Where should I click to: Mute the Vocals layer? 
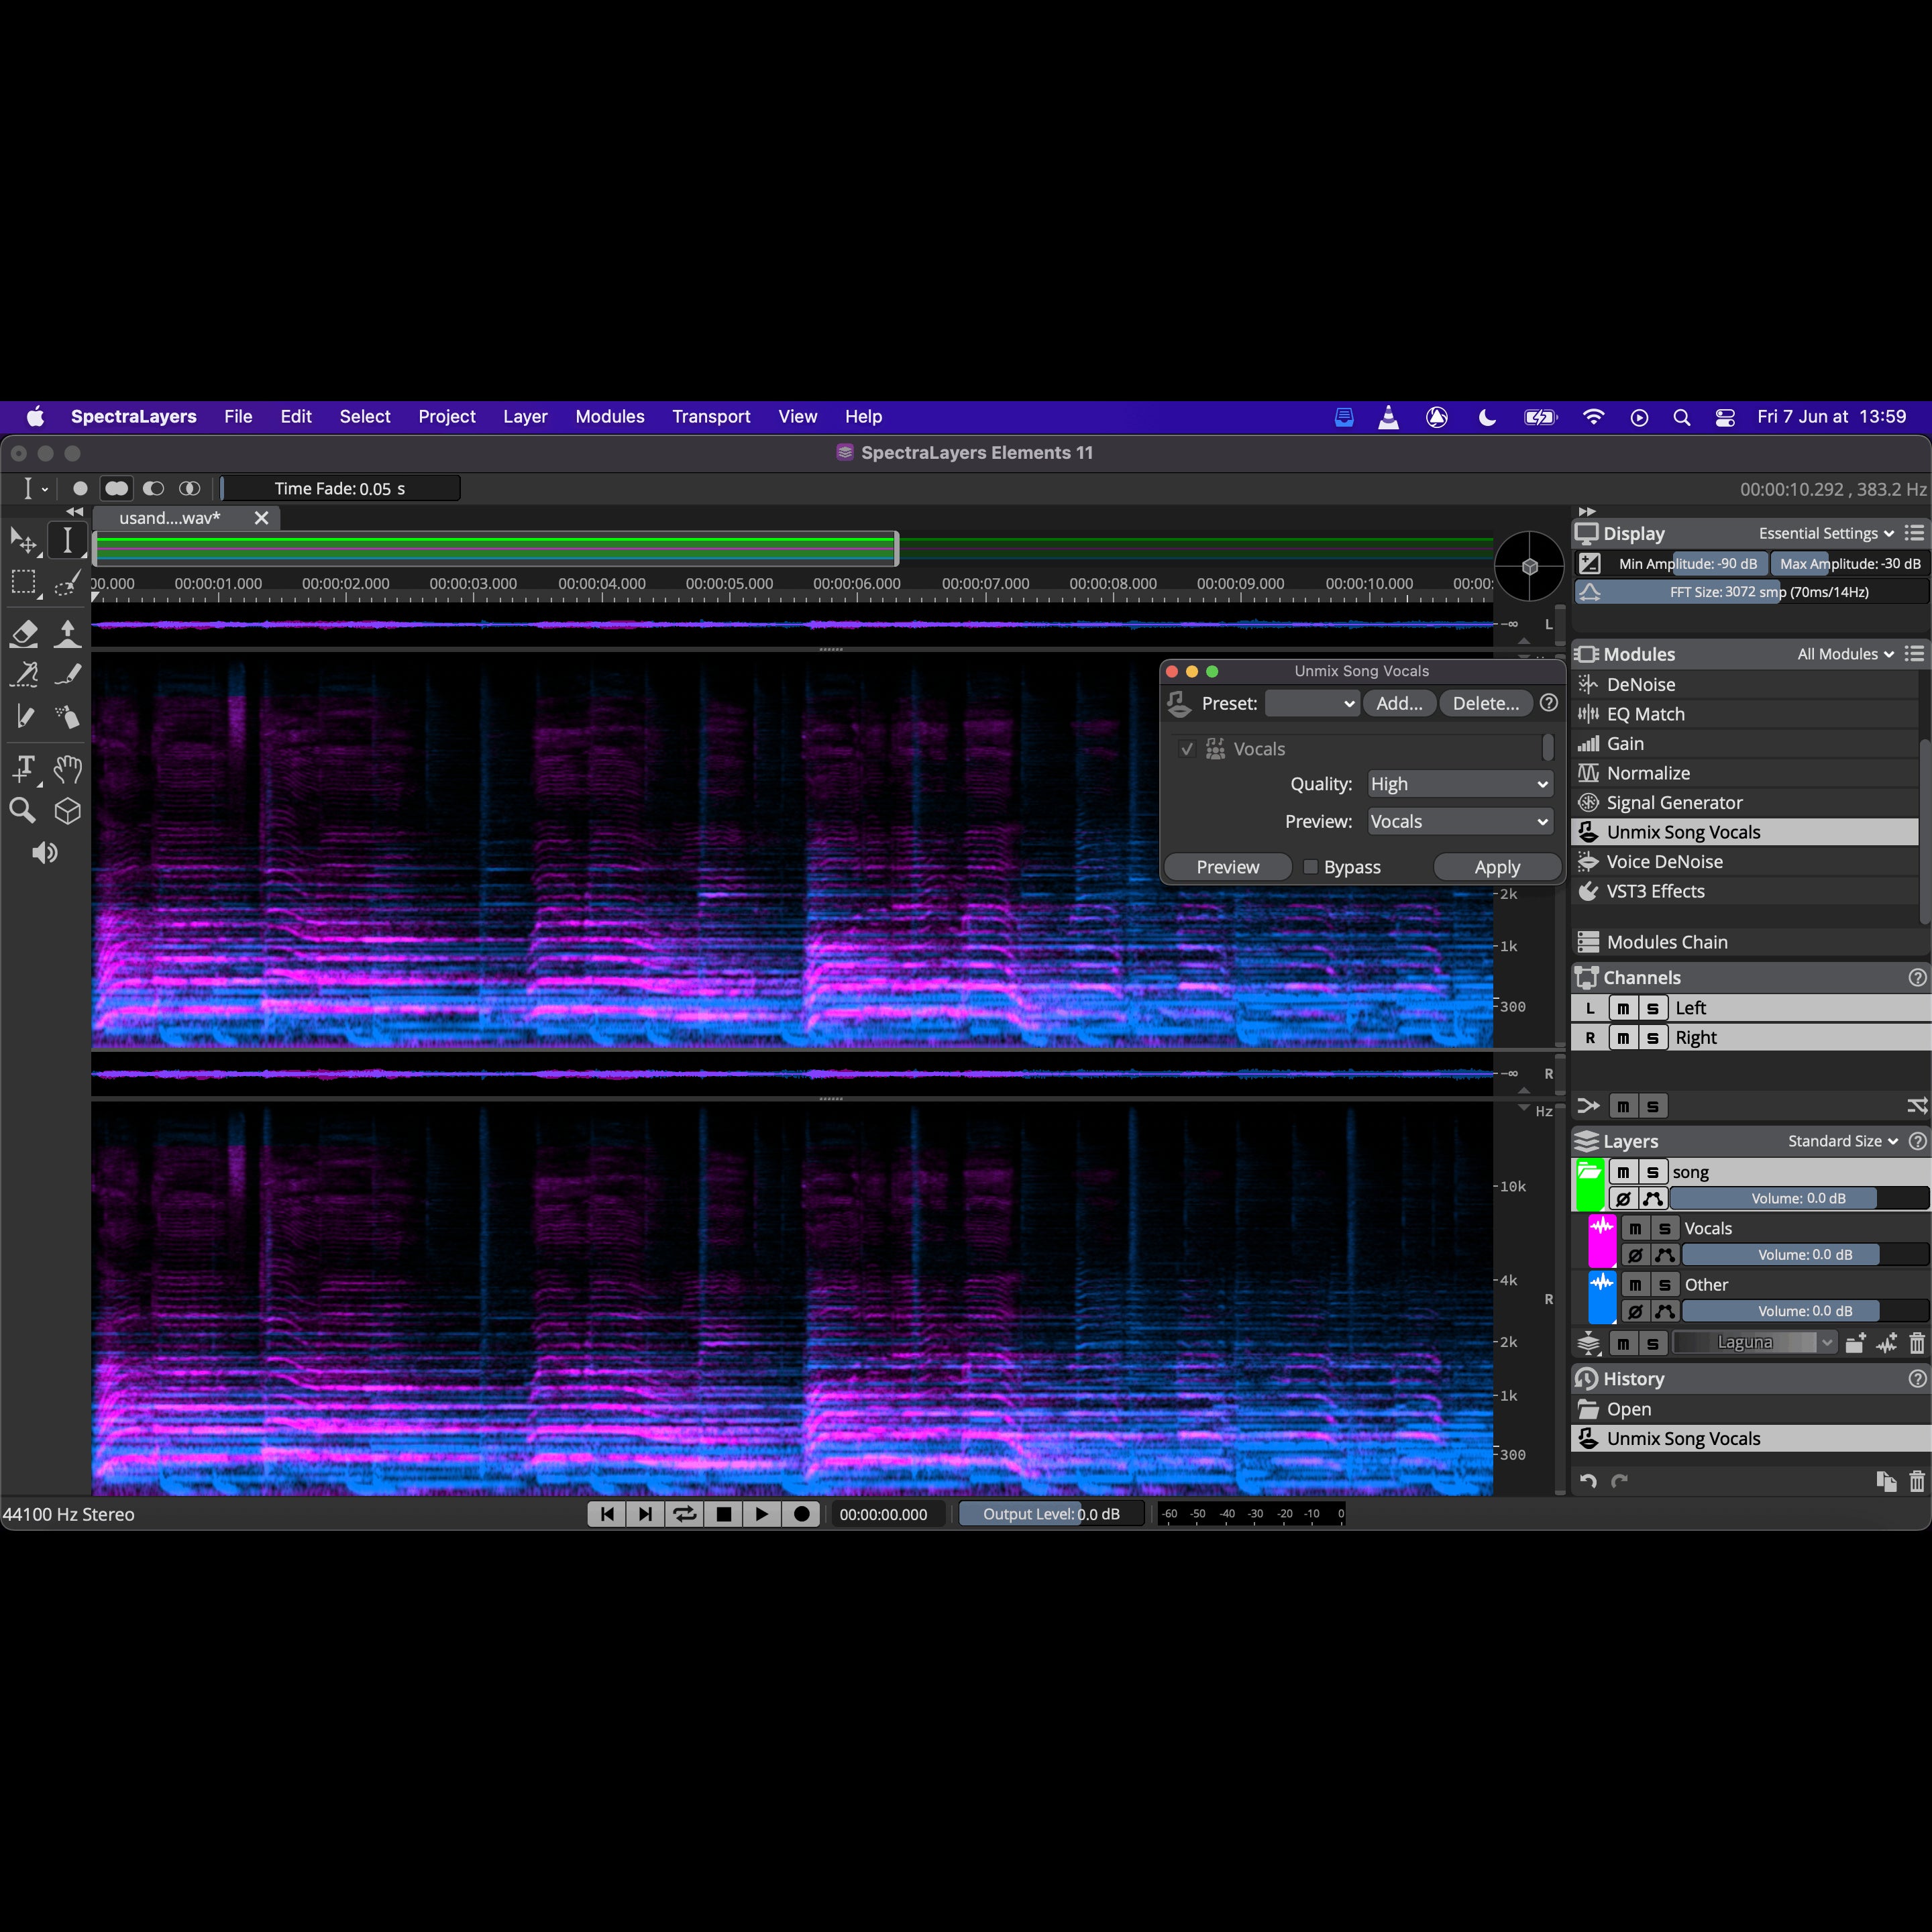1635,1229
